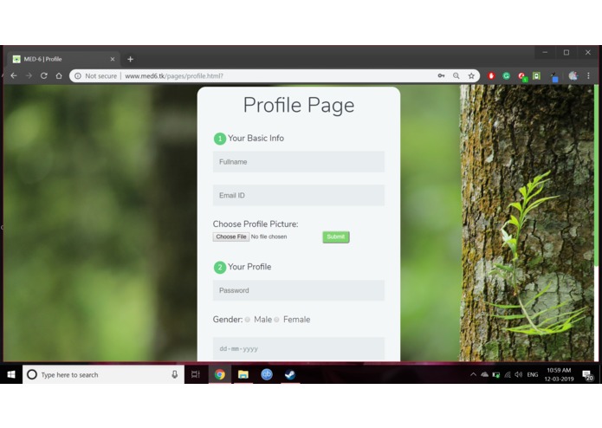The height and width of the screenshot is (428, 602).
Task: Click the Chrome taskbar icon
Action: (x=220, y=374)
